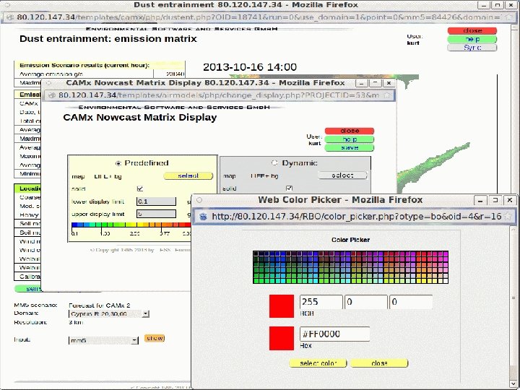Click green save button in CAMx Nowcast page

(x=350, y=147)
